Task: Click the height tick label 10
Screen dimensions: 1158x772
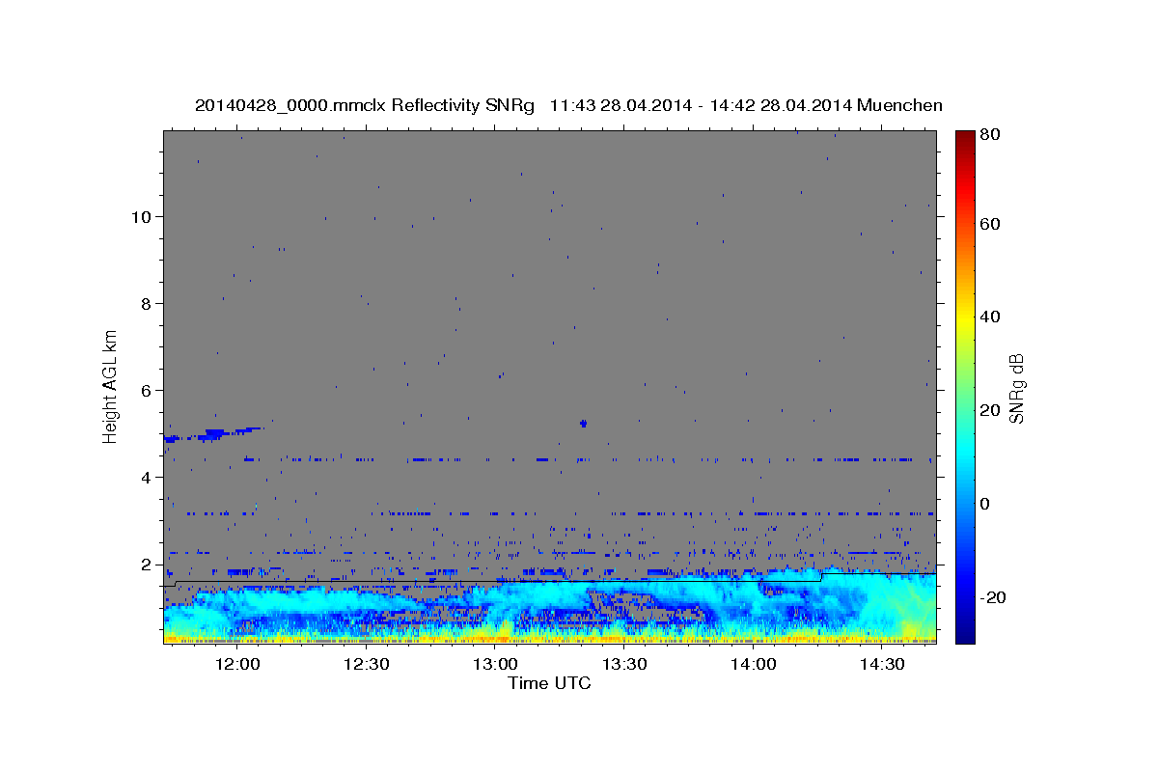Action: click(141, 217)
